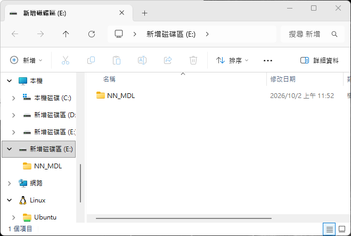Minimize the File Explorer window

tap(290, 9)
